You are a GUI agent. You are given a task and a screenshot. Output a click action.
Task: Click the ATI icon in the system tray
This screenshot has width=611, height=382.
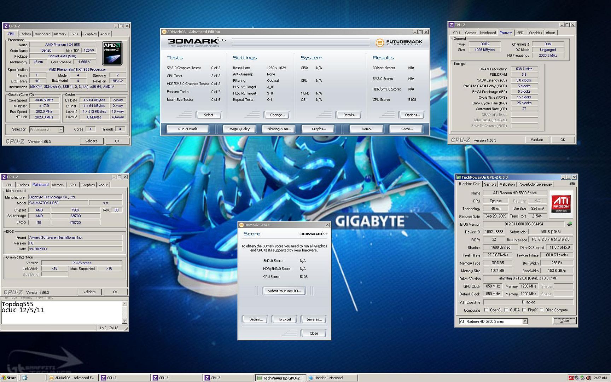point(571,378)
